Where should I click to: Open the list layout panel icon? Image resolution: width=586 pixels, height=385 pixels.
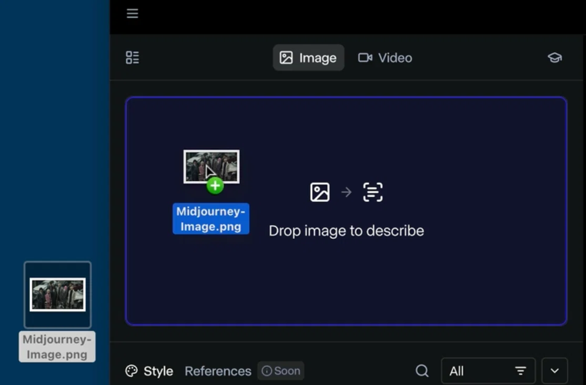coord(133,57)
